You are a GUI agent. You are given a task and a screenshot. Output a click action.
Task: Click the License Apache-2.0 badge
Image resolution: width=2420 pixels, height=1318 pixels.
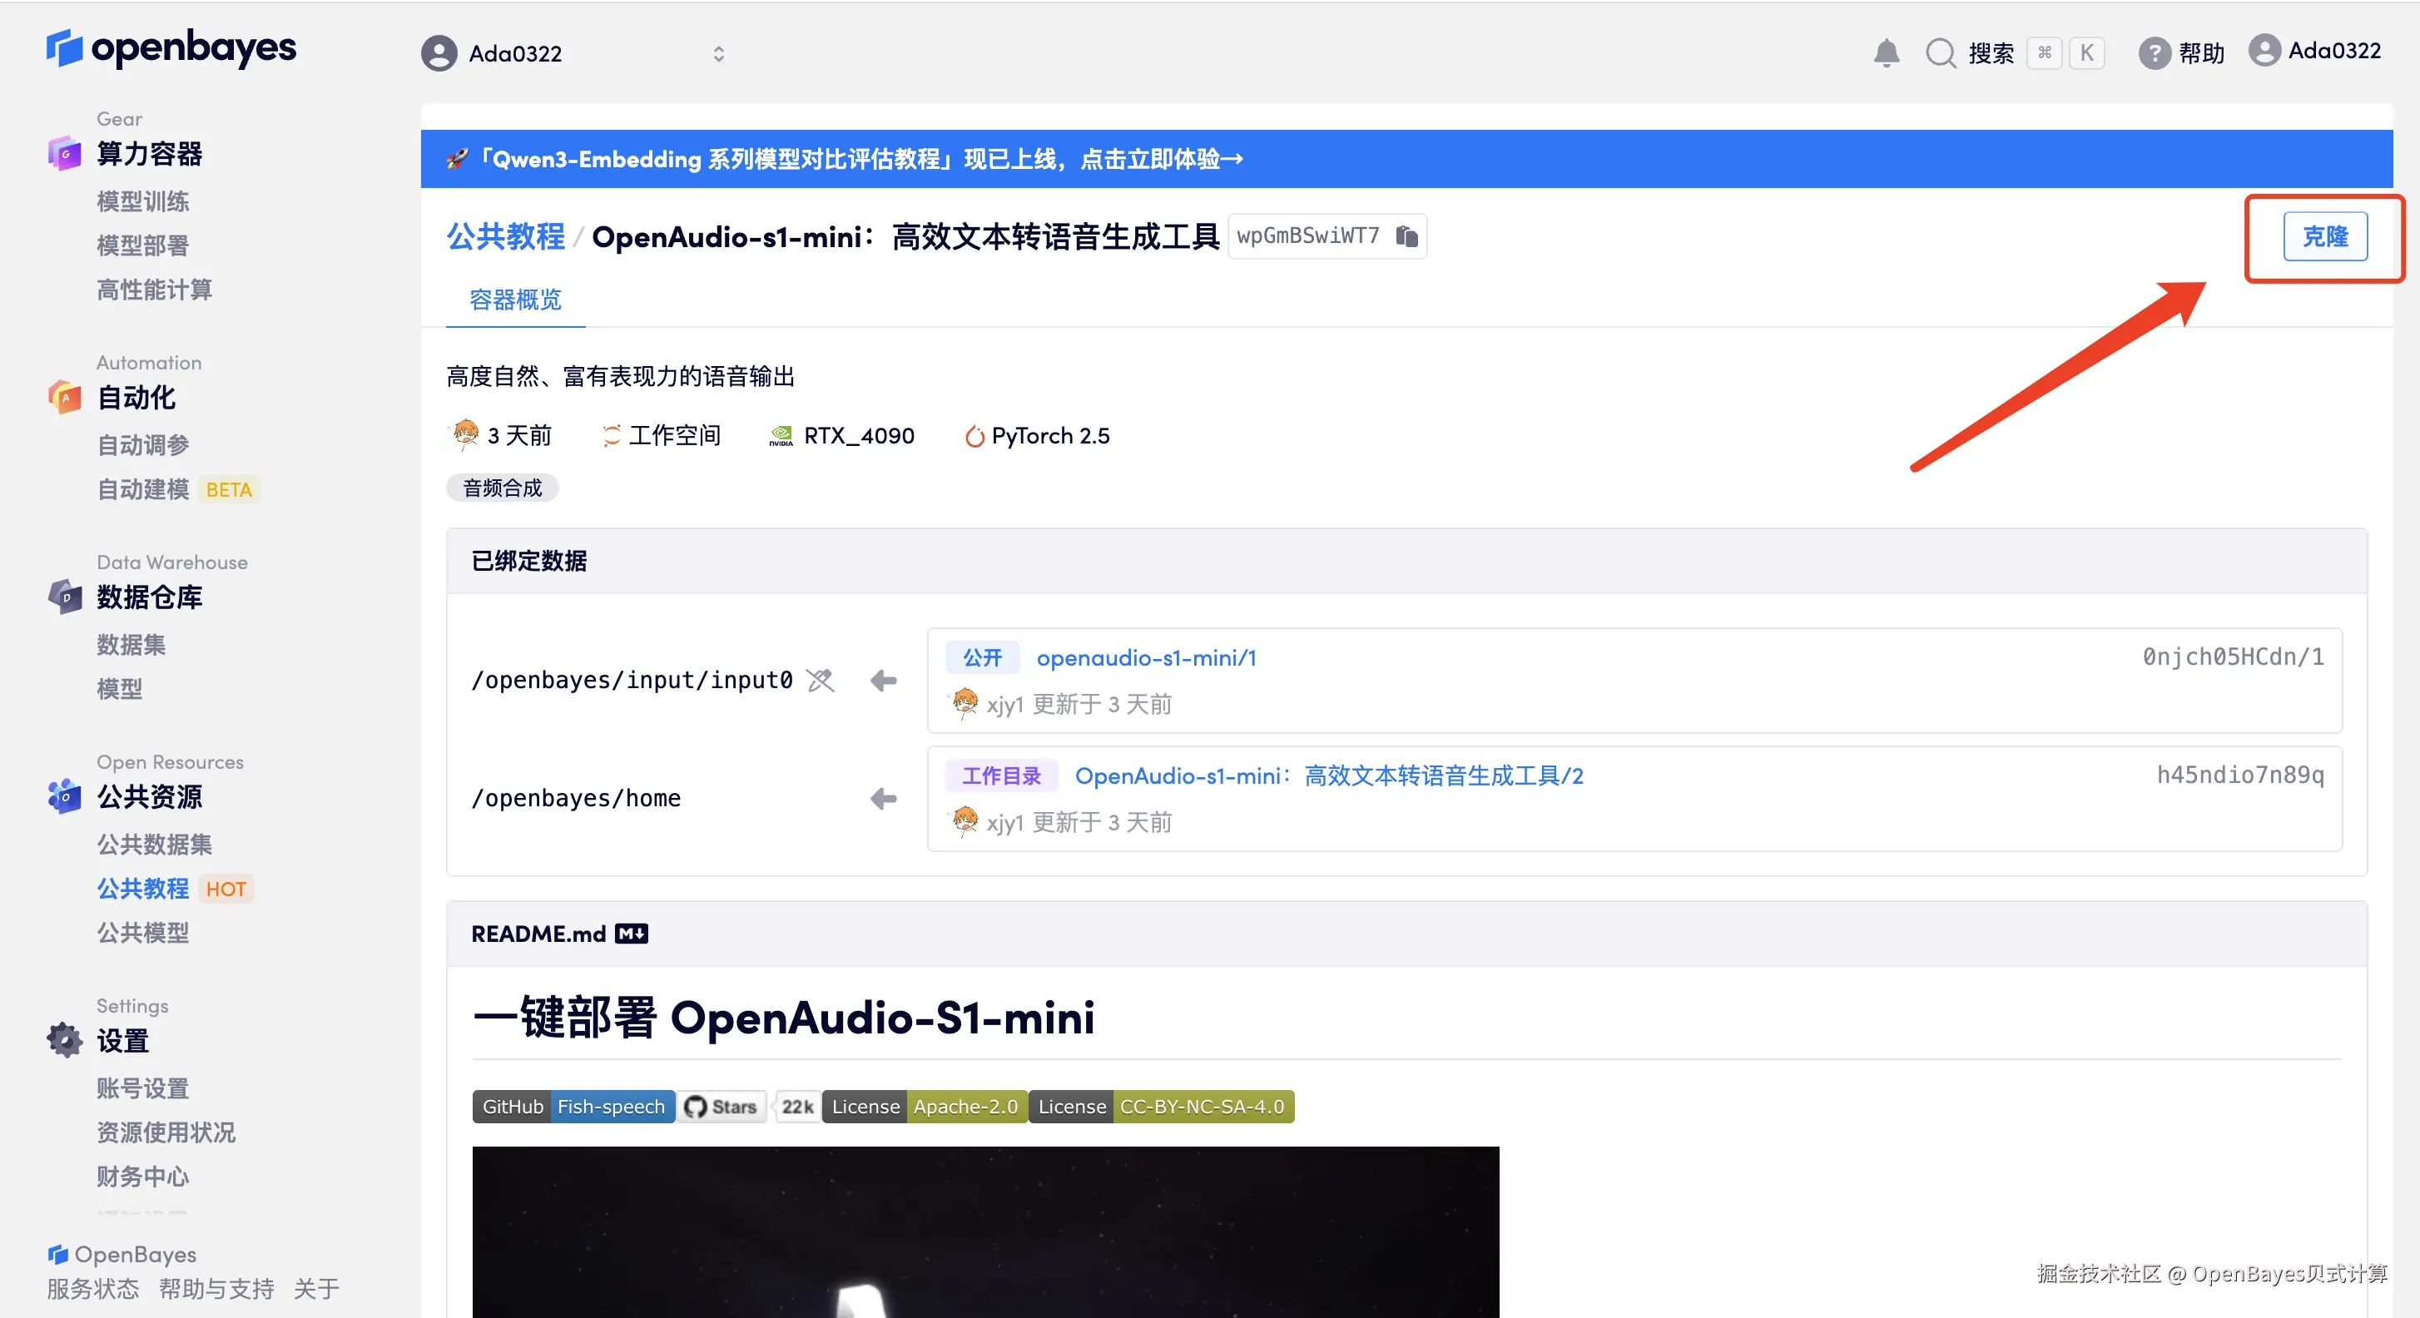pyautogui.click(x=925, y=1107)
